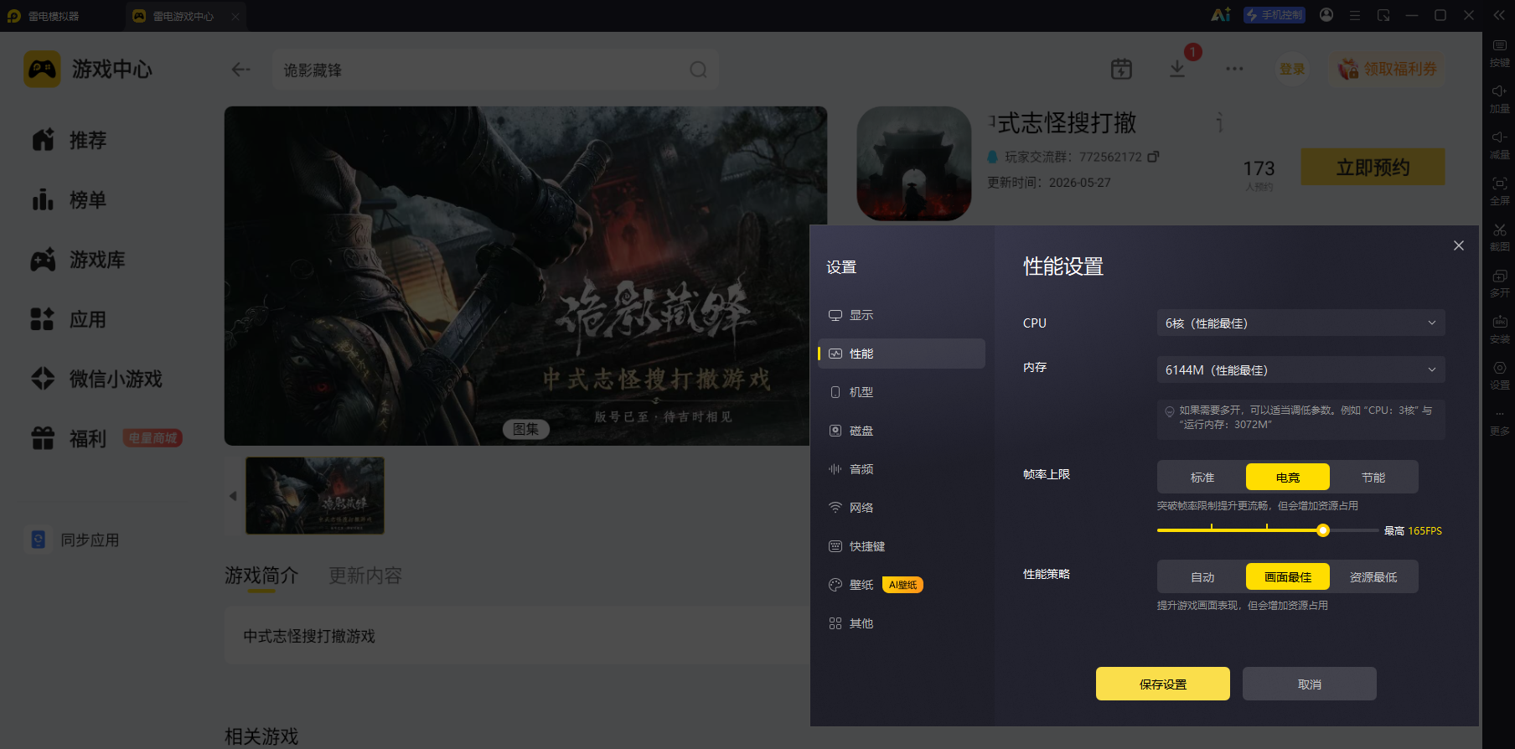Go back with the left arrow in game center
The width and height of the screenshot is (1515, 749).
point(241,70)
